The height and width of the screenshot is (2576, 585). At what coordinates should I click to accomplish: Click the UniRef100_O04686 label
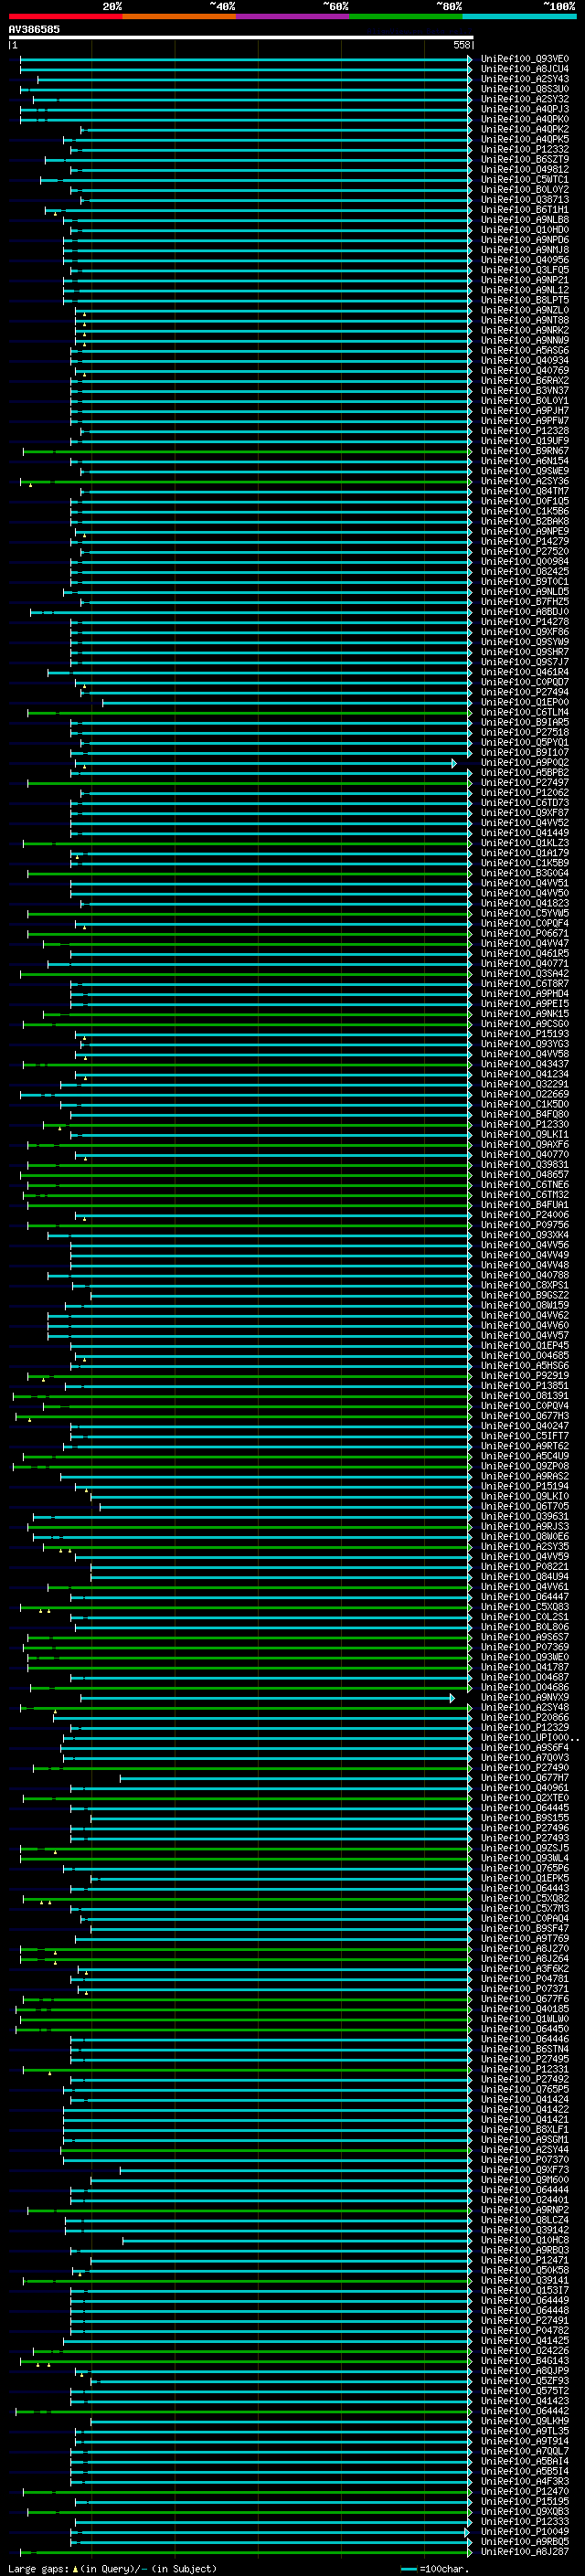pos(524,1688)
